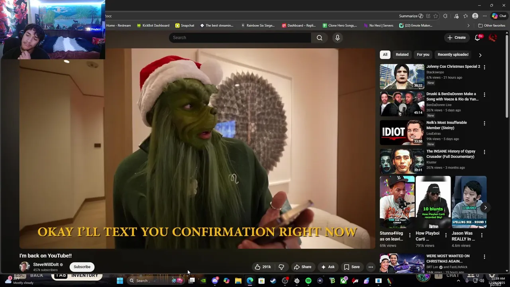This screenshot has height=287, width=510.
Task: Open Edge favorites list icon
Action: 466,16
